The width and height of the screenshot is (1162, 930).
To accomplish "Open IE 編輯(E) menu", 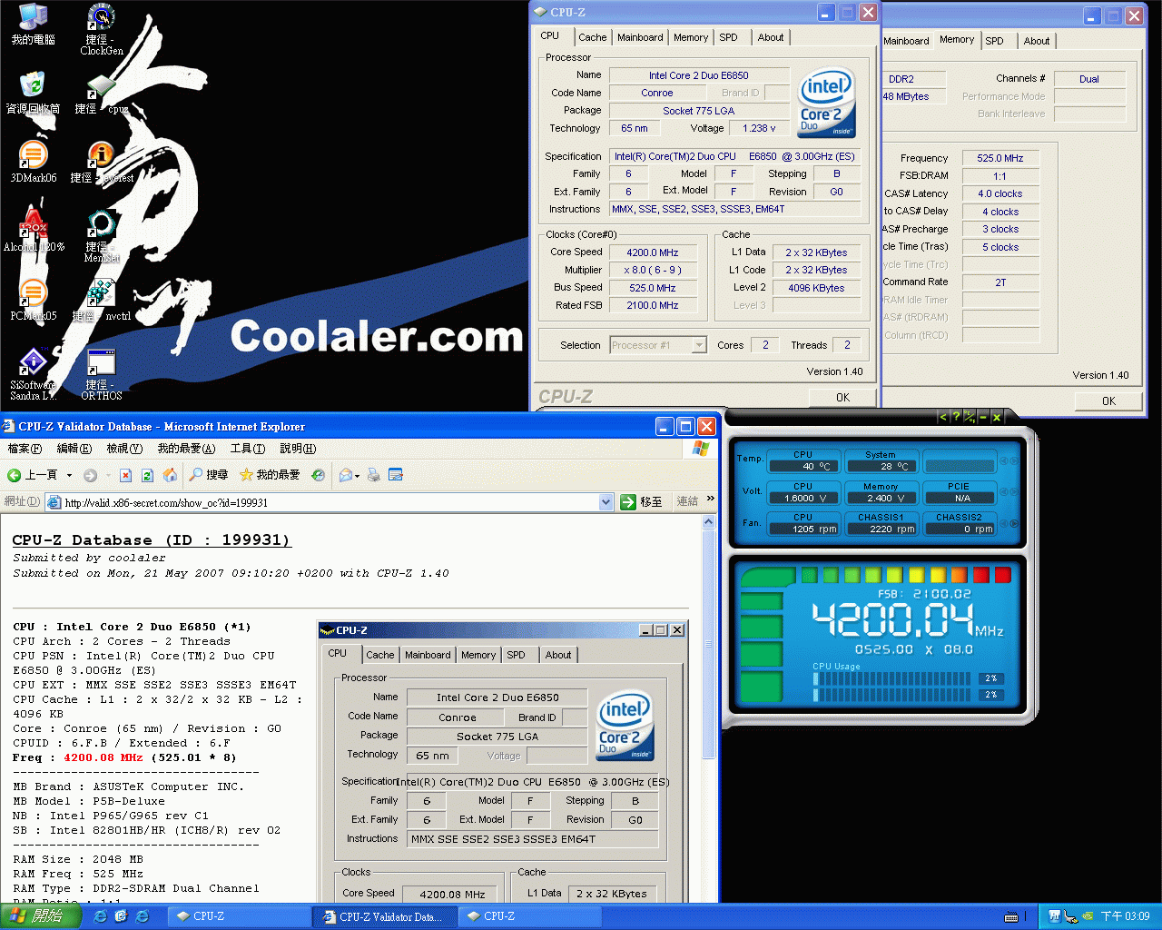I will (x=74, y=449).
